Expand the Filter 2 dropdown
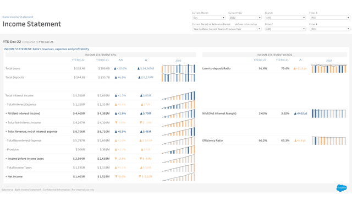 (285, 29)
